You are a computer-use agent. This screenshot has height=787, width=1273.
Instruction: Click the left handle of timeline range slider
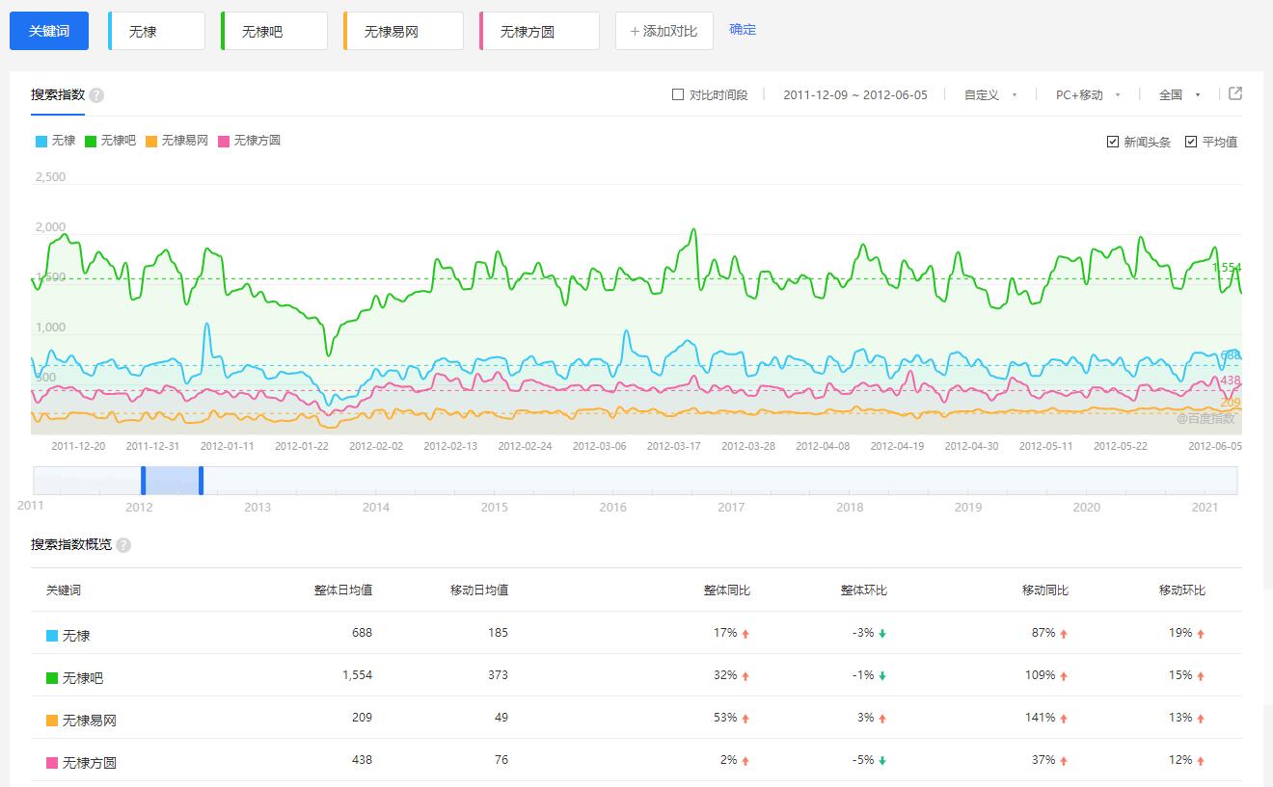coord(144,480)
